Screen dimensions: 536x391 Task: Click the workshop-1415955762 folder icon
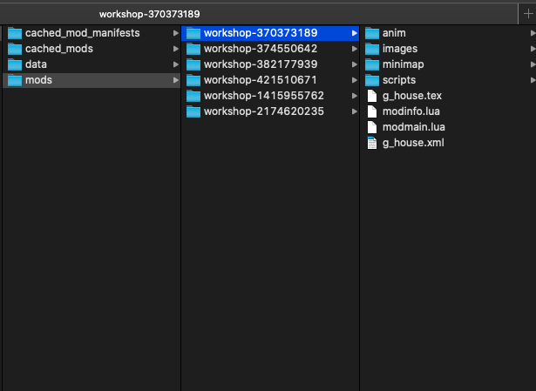(x=193, y=96)
